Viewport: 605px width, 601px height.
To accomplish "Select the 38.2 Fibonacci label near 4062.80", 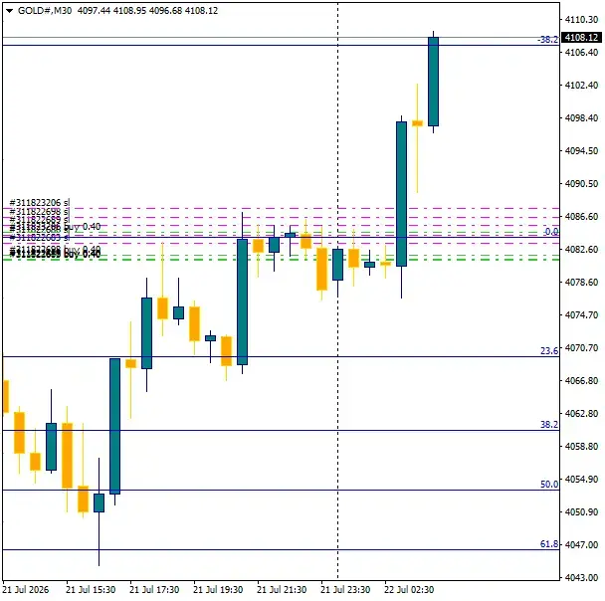I will pos(549,424).
